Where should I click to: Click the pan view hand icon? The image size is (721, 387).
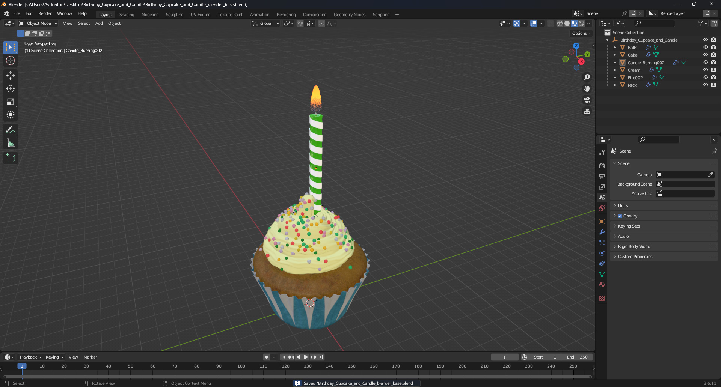pos(587,88)
